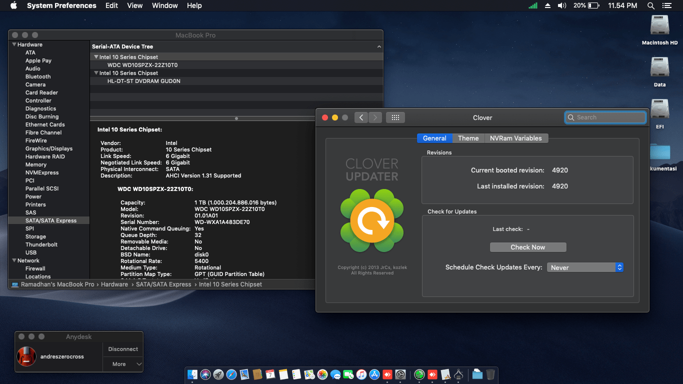The image size is (683, 384).
Task: Open Schedule Check Updates Every dropdown
Action: coord(585,267)
